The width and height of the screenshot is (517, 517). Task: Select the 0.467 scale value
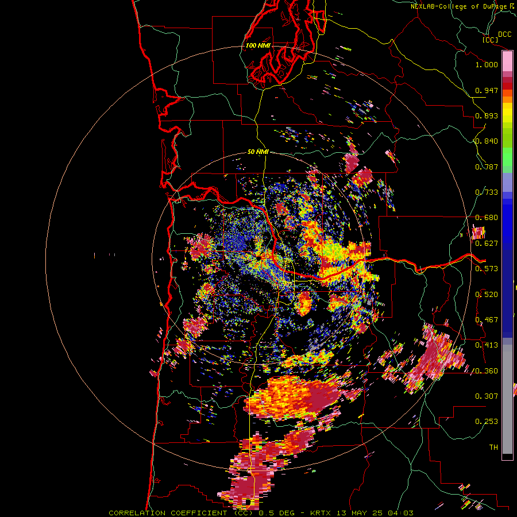pos(487,320)
